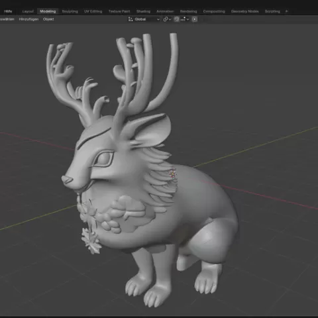Open the Rendering workspace tab
The height and width of the screenshot is (318, 318).
click(x=188, y=11)
